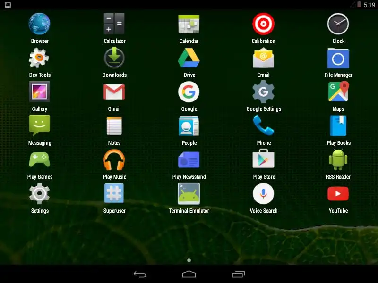Launch Maps
This screenshot has height=283, width=378.
coord(338,92)
